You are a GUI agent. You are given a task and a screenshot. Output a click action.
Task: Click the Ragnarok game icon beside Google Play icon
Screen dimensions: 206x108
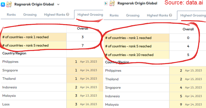112,3
